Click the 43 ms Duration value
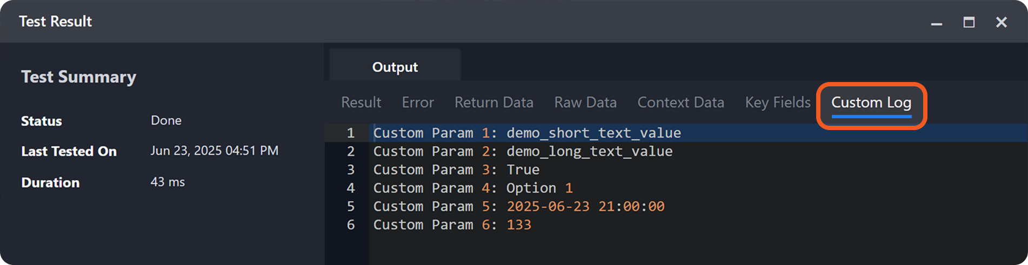Viewport: 1028px width, 265px height. (168, 182)
